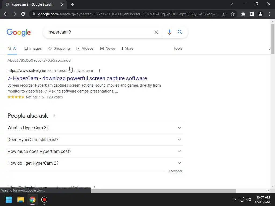This screenshot has height=206, width=275.
Task: Open search Tools
Action: tap(178, 49)
